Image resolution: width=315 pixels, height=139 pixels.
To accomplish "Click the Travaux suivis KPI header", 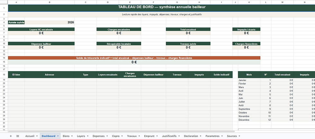I will pyautogui.click(x=188, y=44).
